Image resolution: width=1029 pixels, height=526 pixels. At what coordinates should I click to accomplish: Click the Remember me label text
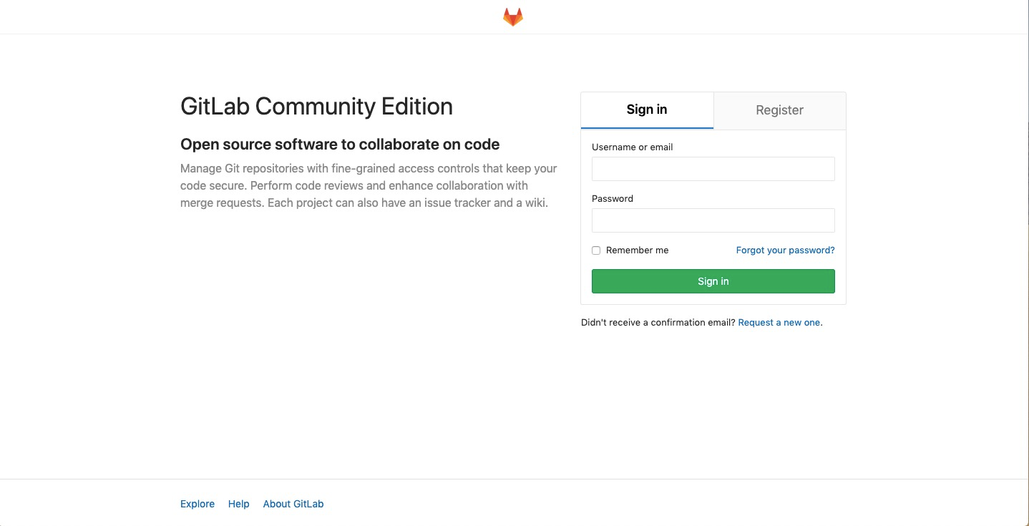(x=637, y=250)
